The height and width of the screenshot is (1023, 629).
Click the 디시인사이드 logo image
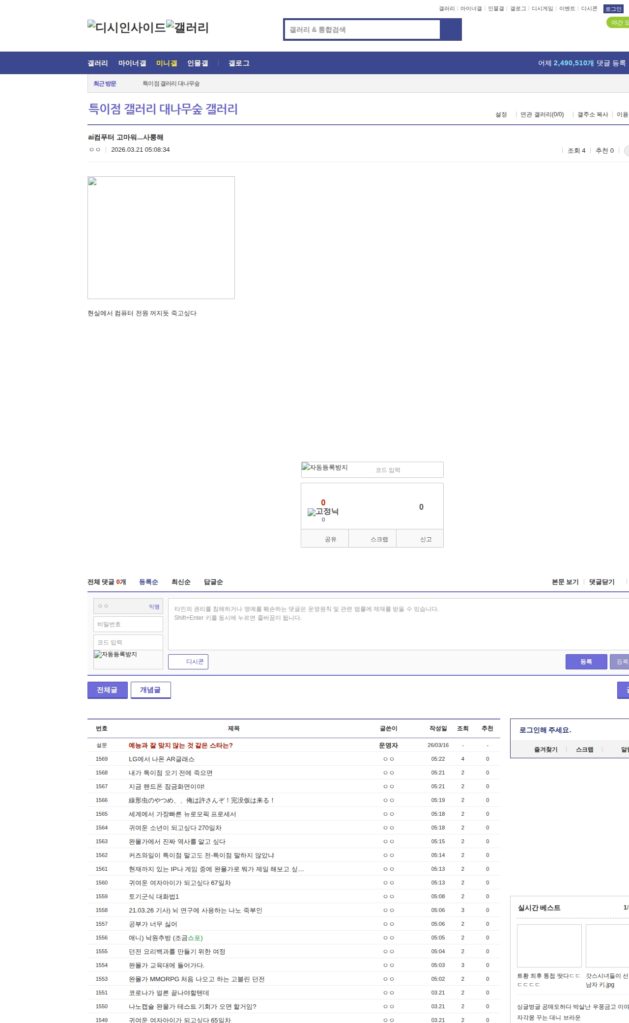coord(127,28)
